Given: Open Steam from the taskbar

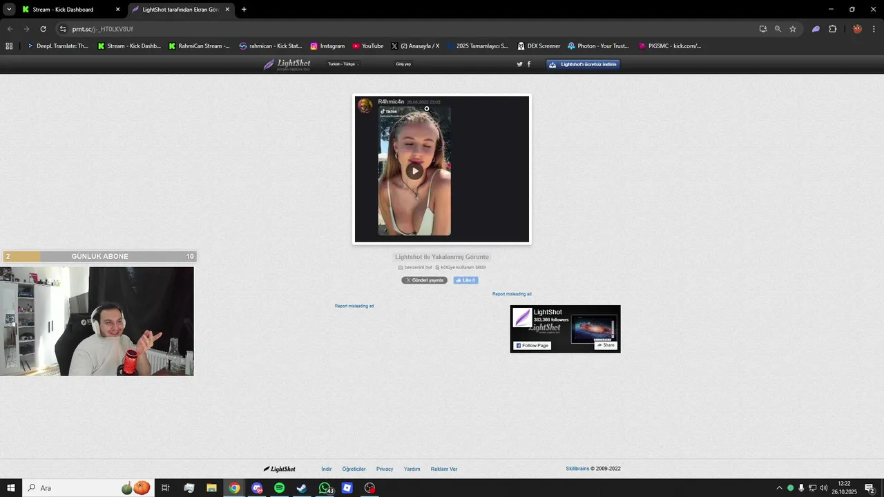Looking at the screenshot, I should coord(302,488).
